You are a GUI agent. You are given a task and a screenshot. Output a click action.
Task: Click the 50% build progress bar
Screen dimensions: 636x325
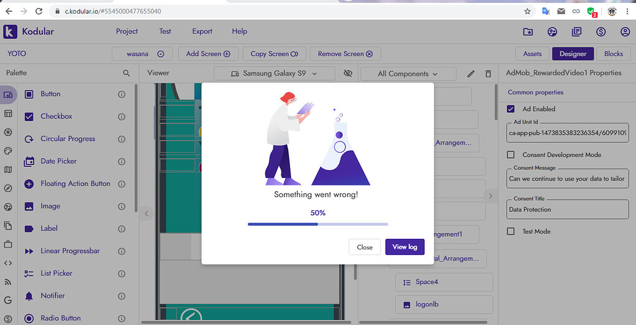click(318, 224)
